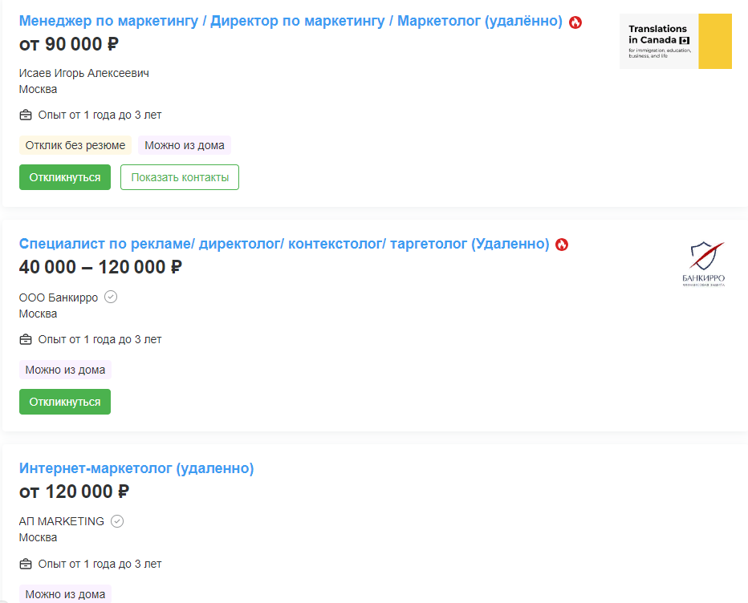This screenshot has height=603, width=748.
Task: Open the Менеджер по маркетингу vacancy title
Action: (x=290, y=22)
